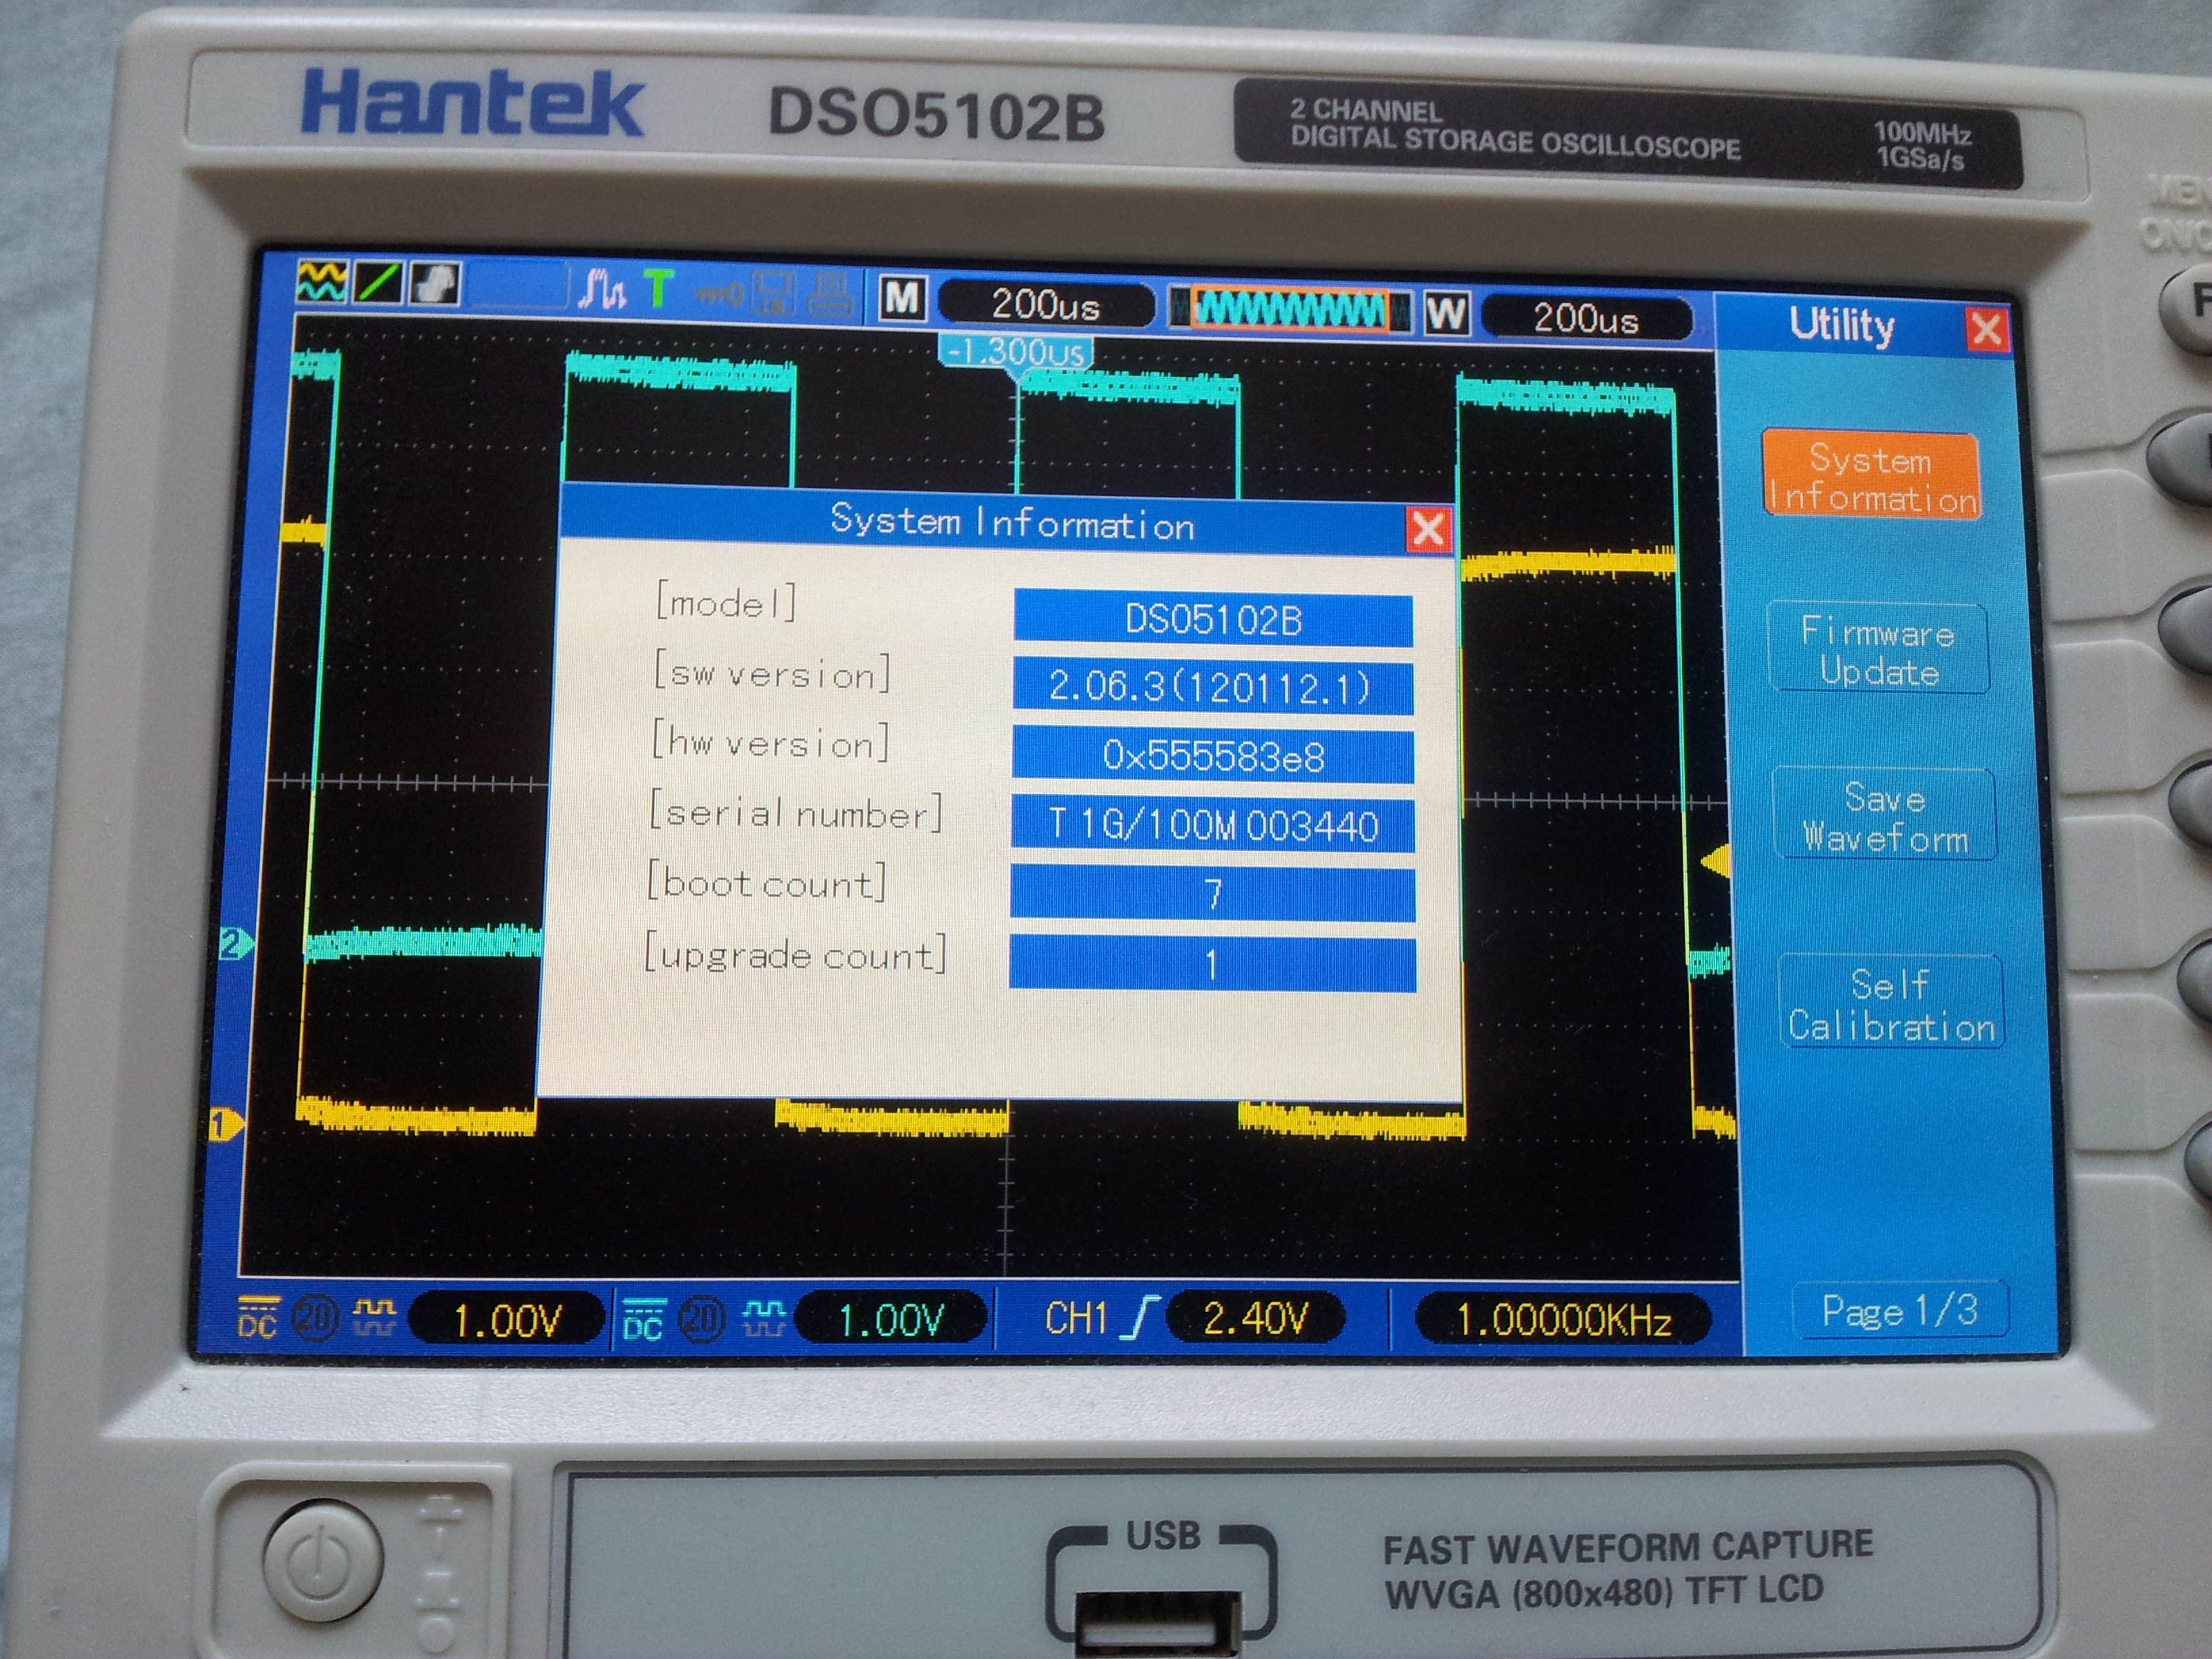Image resolution: width=2212 pixels, height=1659 pixels.
Task: Tap the 1.00000KHz frequency readout
Action: 1563,1320
